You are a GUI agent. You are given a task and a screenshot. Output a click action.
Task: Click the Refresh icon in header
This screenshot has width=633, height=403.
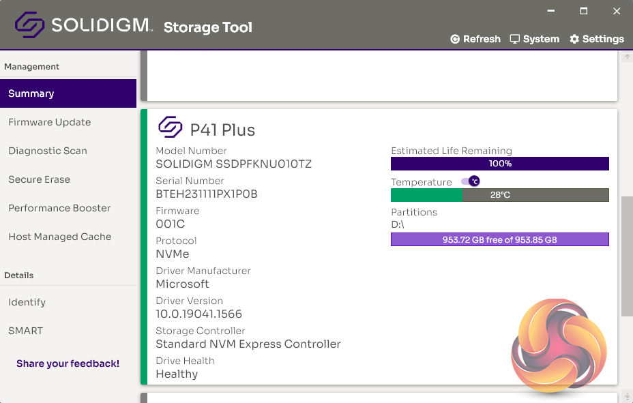pyautogui.click(x=455, y=40)
